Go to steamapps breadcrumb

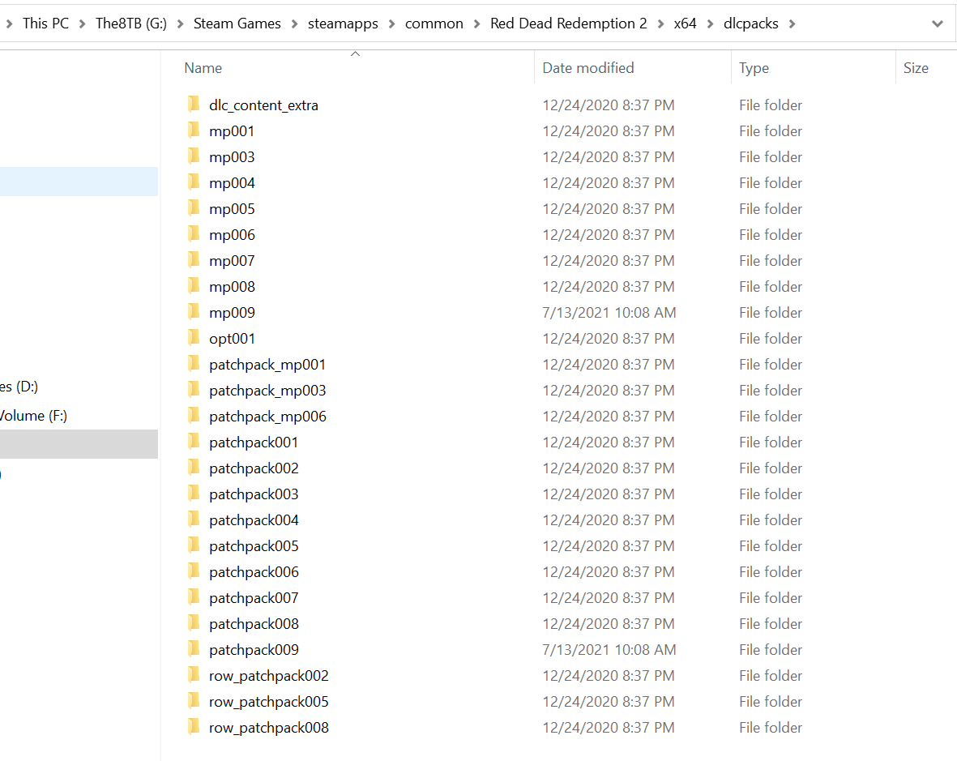pyautogui.click(x=343, y=24)
